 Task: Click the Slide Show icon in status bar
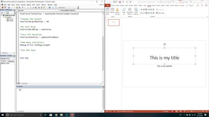[x=185, y=111]
